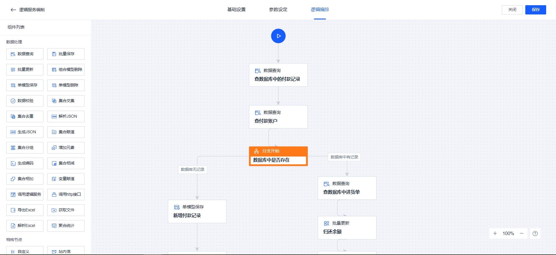Select the 自定义 special node

point(25,250)
